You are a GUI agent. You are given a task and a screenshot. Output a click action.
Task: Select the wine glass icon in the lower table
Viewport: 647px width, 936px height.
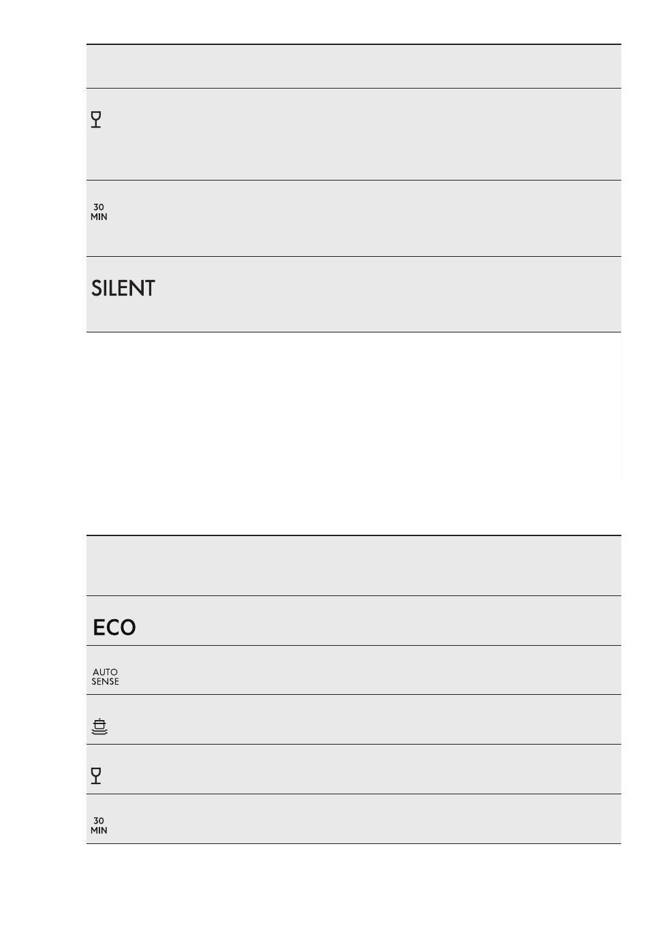[x=96, y=776]
